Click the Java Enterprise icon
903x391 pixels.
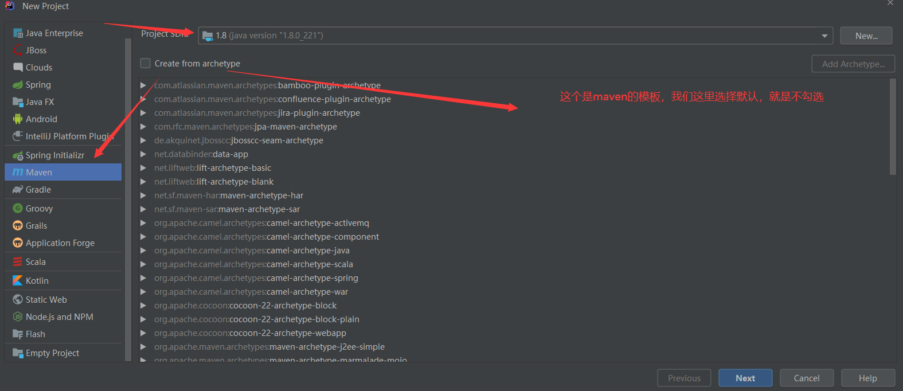18,33
